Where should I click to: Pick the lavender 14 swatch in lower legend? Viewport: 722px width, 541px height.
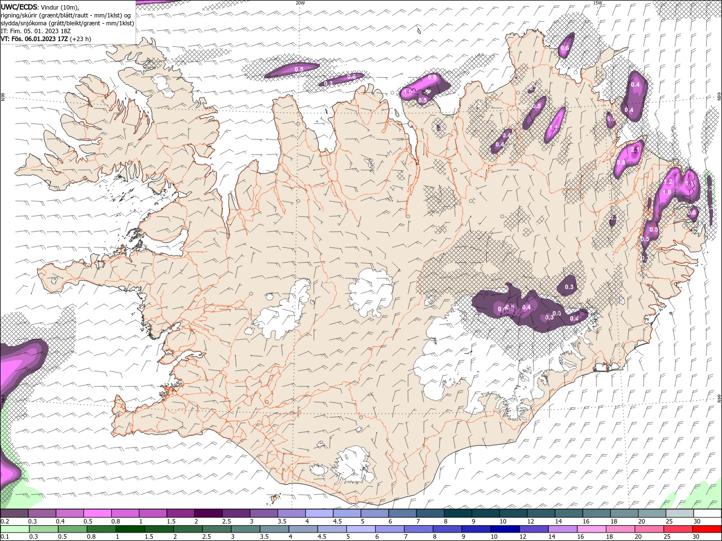[x=562, y=529]
